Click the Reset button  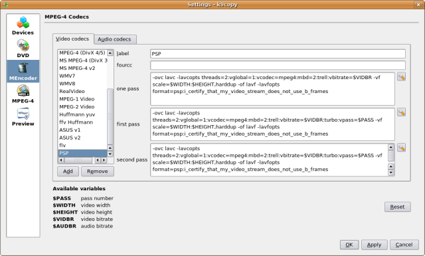click(397, 207)
